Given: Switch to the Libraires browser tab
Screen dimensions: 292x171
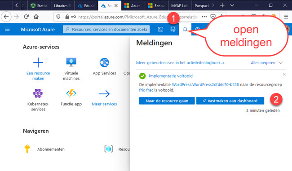Looking at the screenshot, I should (62, 5).
